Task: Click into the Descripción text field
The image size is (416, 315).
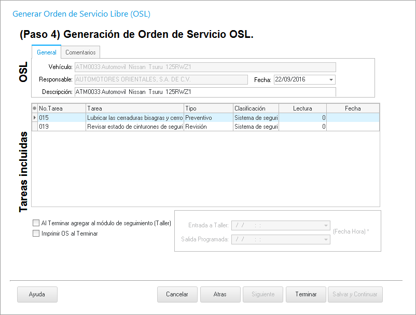Action: [x=205, y=92]
